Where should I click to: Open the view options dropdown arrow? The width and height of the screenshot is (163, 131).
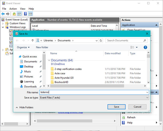137,47
